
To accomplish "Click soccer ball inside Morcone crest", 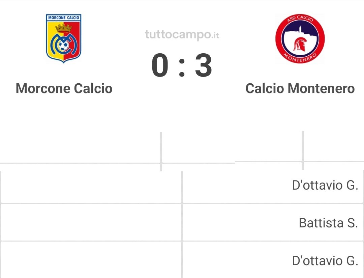I will coord(63,45).
